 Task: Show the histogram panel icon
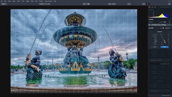(149, 7)
